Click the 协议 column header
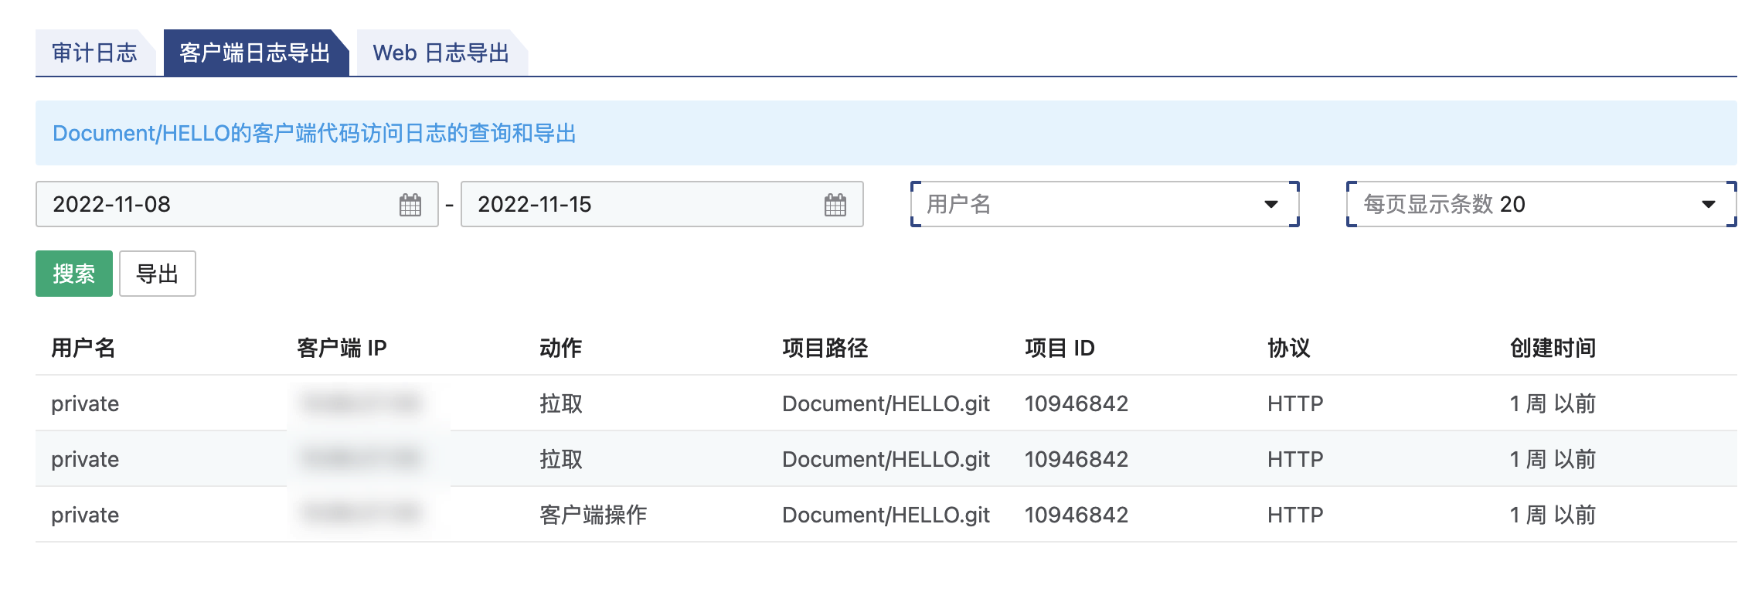Screen dimensions: 1762x592 point(1288,348)
